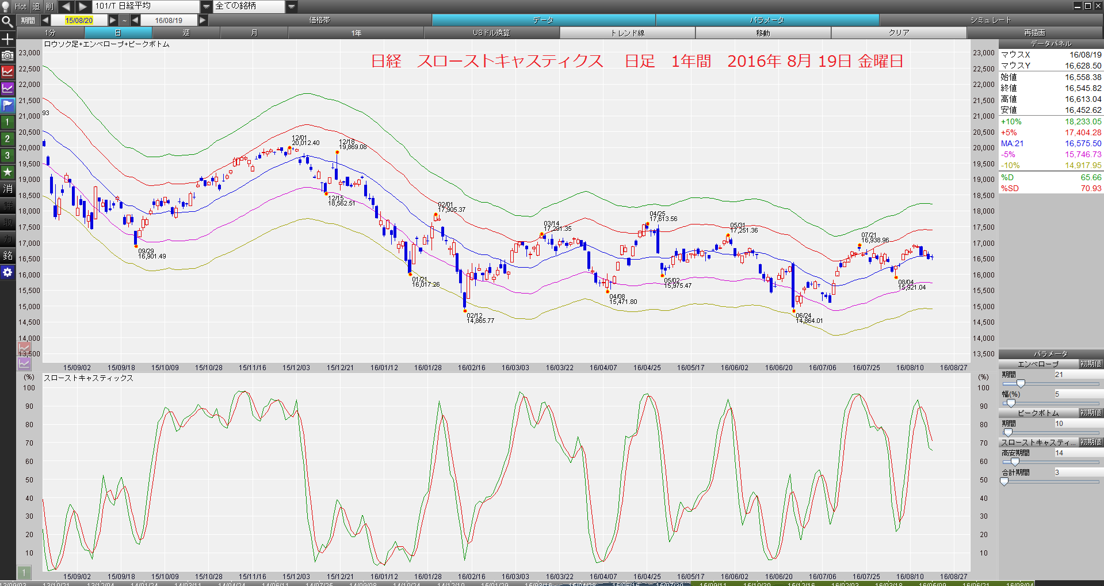Open the blue gear settings icon
This screenshot has height=586, width=1104.
click(7, 272)
